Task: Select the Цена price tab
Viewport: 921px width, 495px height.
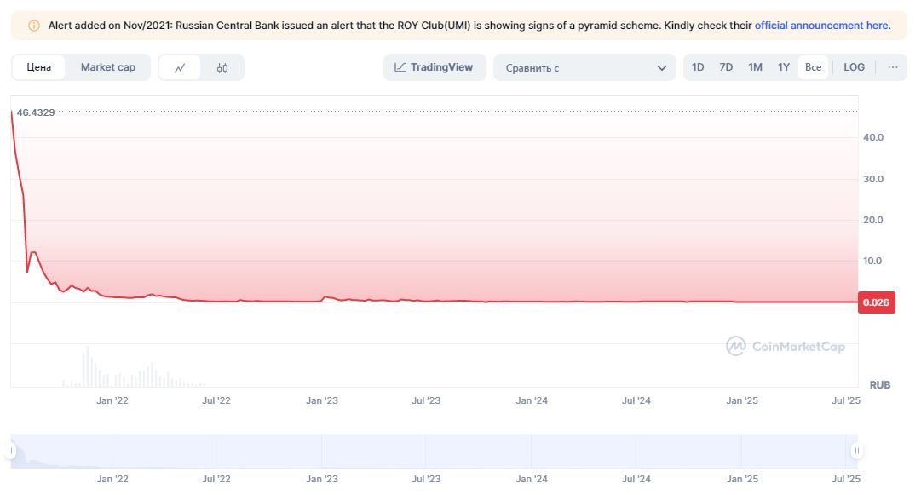Action: point(39,67)
